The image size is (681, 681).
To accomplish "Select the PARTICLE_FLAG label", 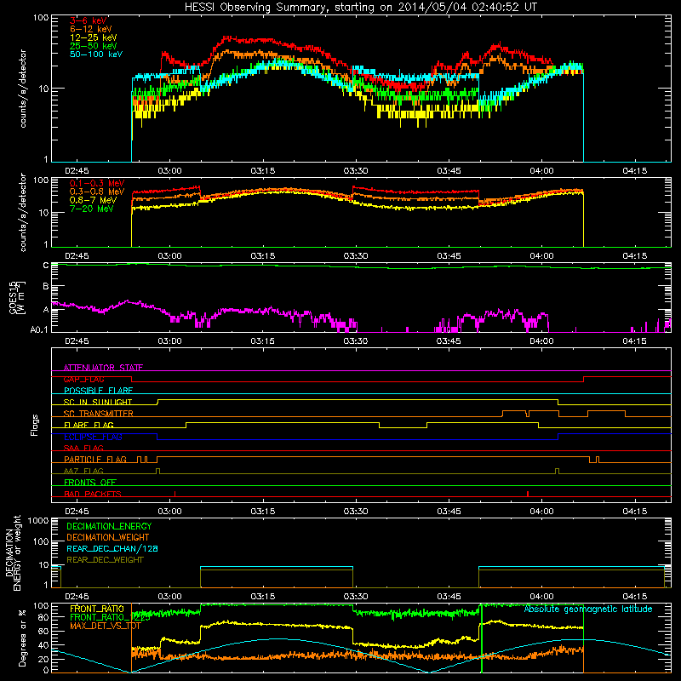I will pyautogui.click(x=95, y=460).
